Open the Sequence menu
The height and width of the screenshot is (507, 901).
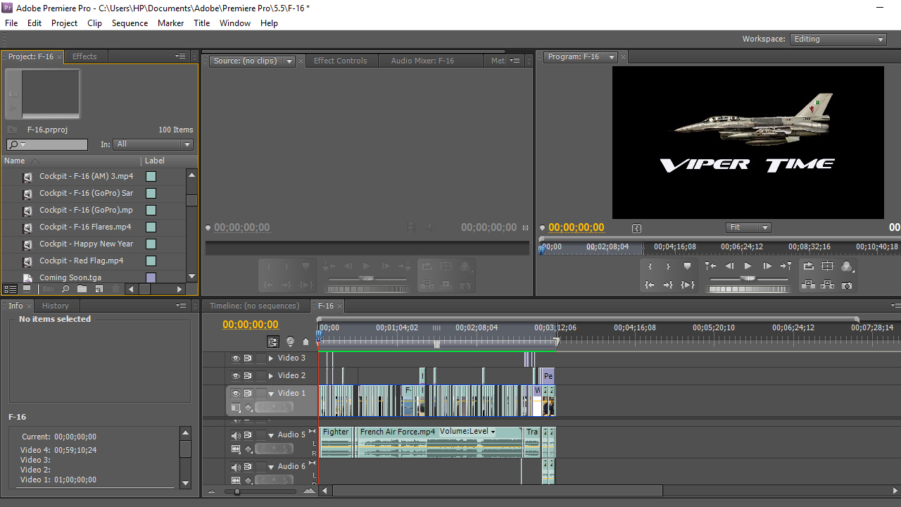point(130,23)
